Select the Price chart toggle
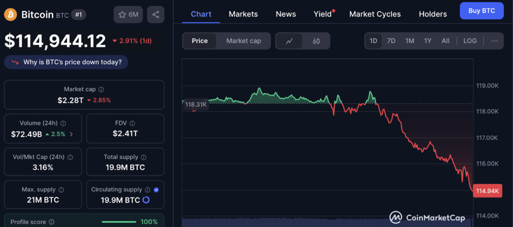The image size is (513, 227). coord(199,41)
